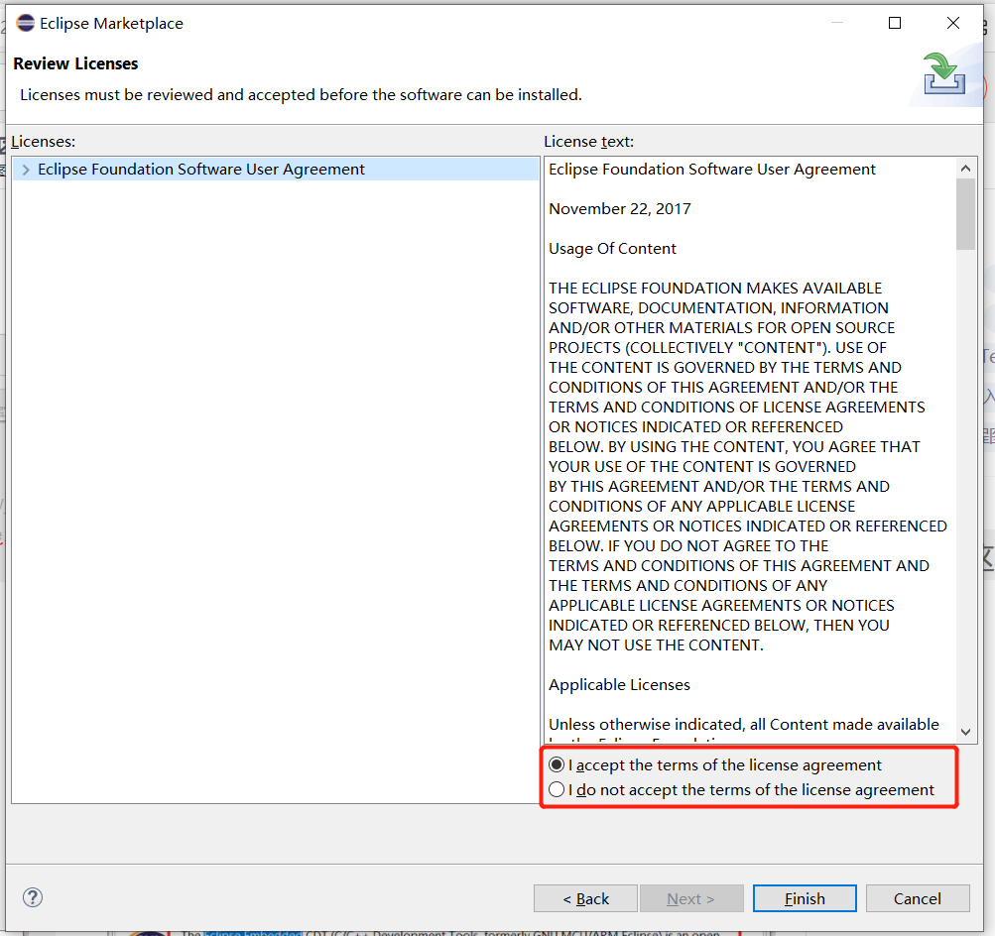Screen dimensions: 995x936
Task: Select 'I accept the terms' radio button
Action: pos(557,764)
